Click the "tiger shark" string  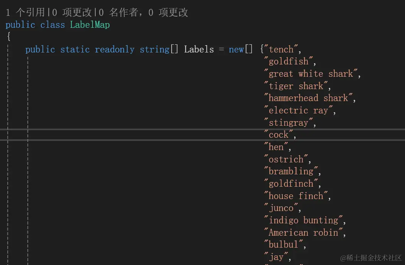coord(296,86)
